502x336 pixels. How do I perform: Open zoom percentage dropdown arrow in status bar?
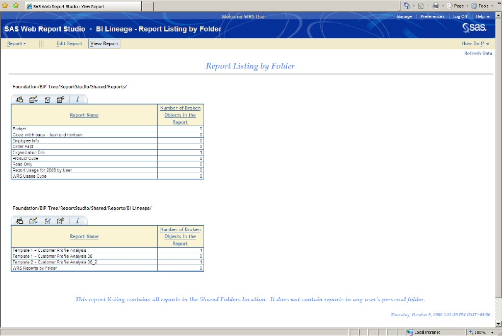[492, 332]
